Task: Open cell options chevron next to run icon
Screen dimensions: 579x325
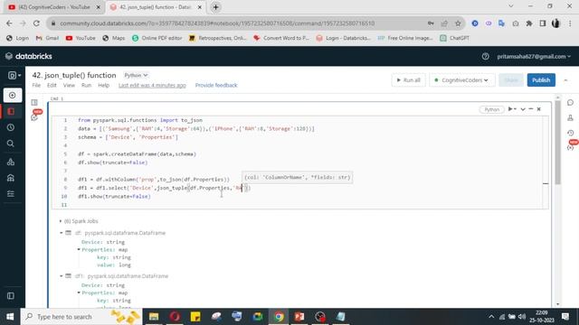Action: pyautogui.click(x=523, y=109)
